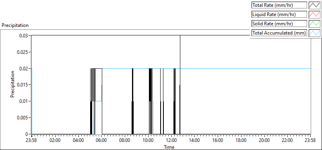Click the 20:00 time axis tick label
Viewport: 322px width, 150px height.
pyautogui.click(x=264, y=141)
